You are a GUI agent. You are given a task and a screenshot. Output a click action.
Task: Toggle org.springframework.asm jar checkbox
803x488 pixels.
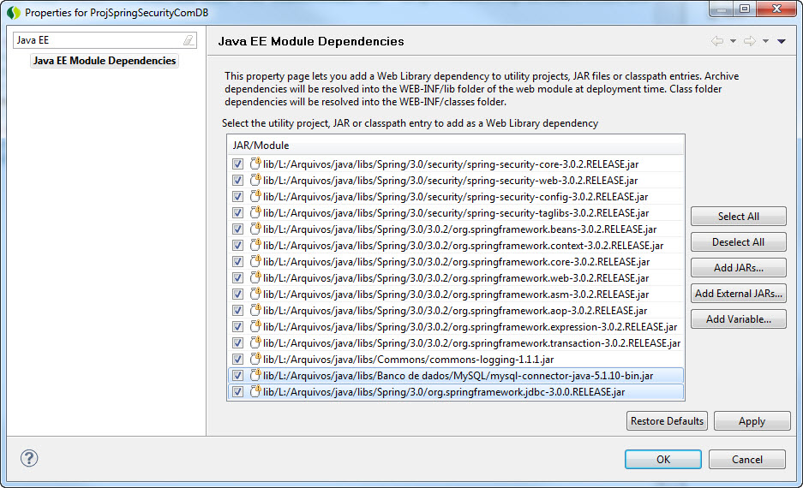click(237, 295)
